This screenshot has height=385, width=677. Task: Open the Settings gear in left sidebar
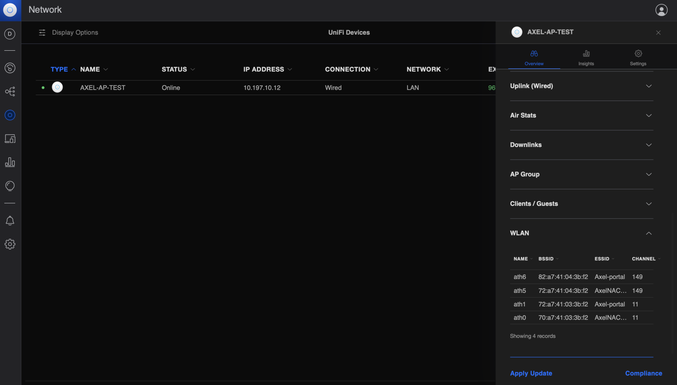(10, 244)
